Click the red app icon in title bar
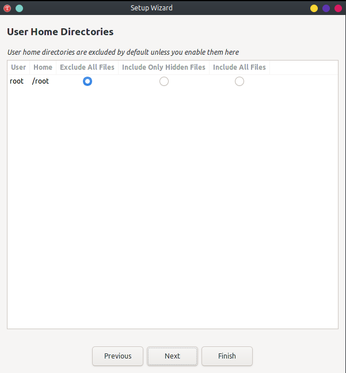Image resolution: width=346 pixels, height=373 pixels. tap(7, 8)
